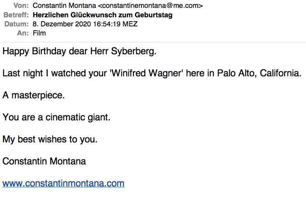306x203 pixels.
Task: Click the Constantin Montana signature line
Action: [44, 161]
